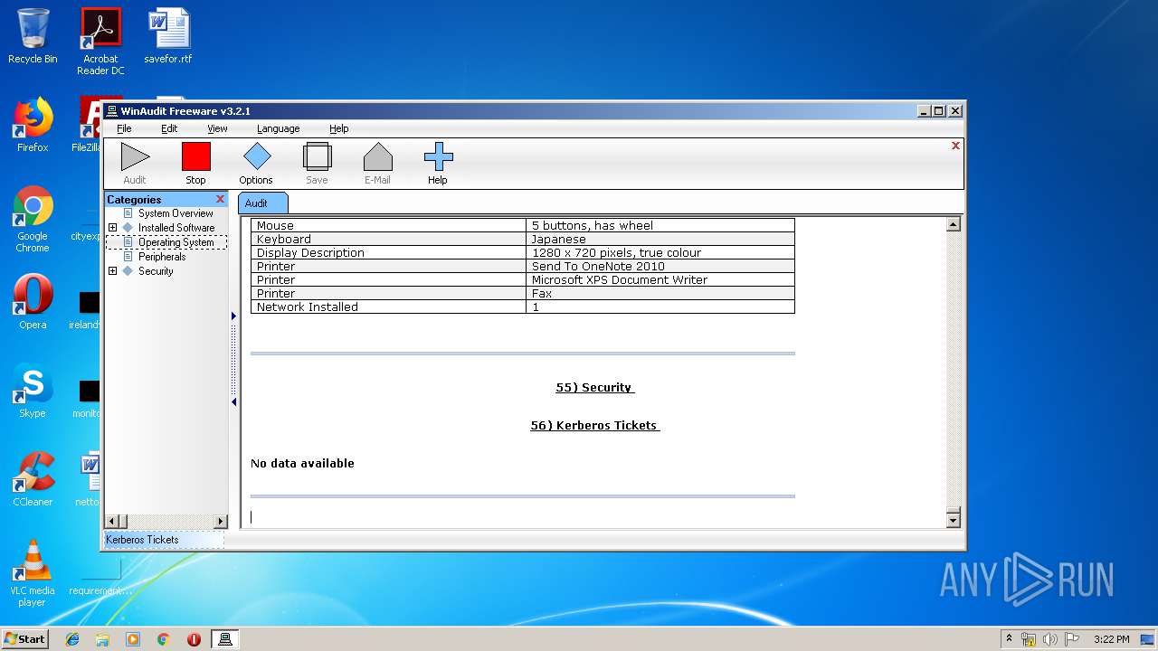This screenshot has width=1158, height=651.
Task: Select System Overview in Categories tree
Action: point(176,213)
